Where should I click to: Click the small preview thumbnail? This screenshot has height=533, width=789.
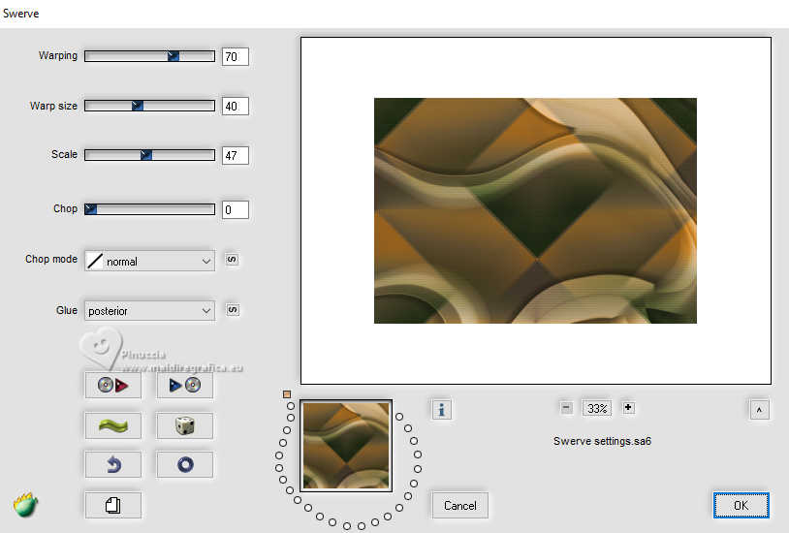346,446
